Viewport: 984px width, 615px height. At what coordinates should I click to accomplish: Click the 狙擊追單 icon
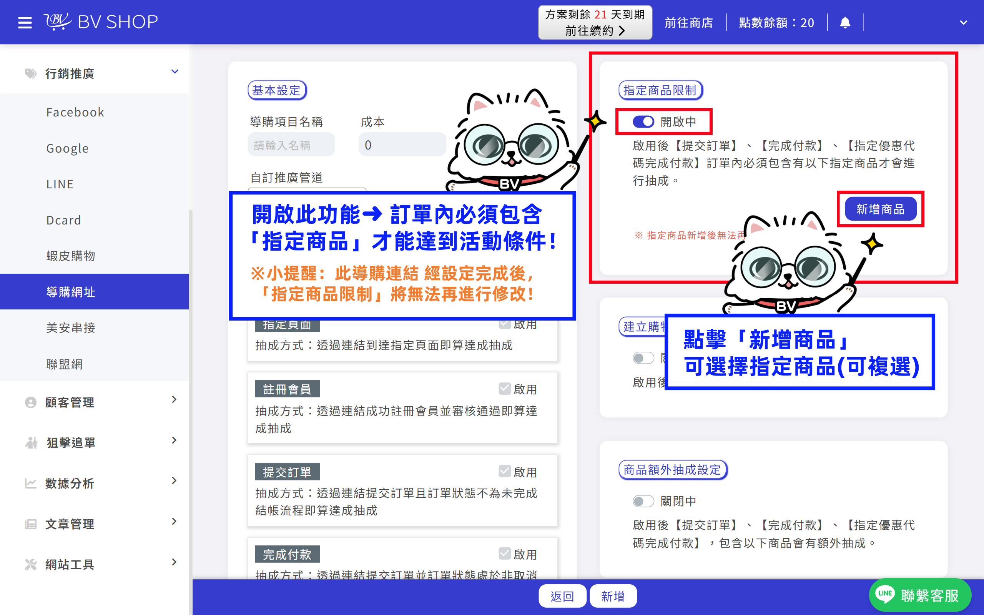click(31, 442)
